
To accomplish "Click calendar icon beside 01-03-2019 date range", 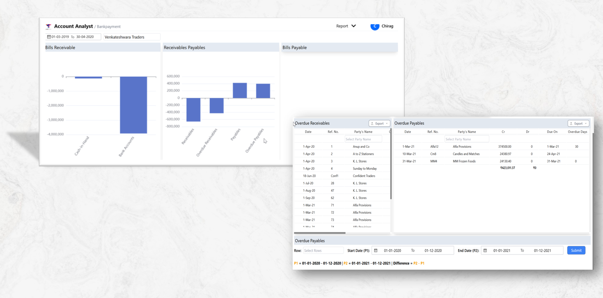I will (49, 37).
